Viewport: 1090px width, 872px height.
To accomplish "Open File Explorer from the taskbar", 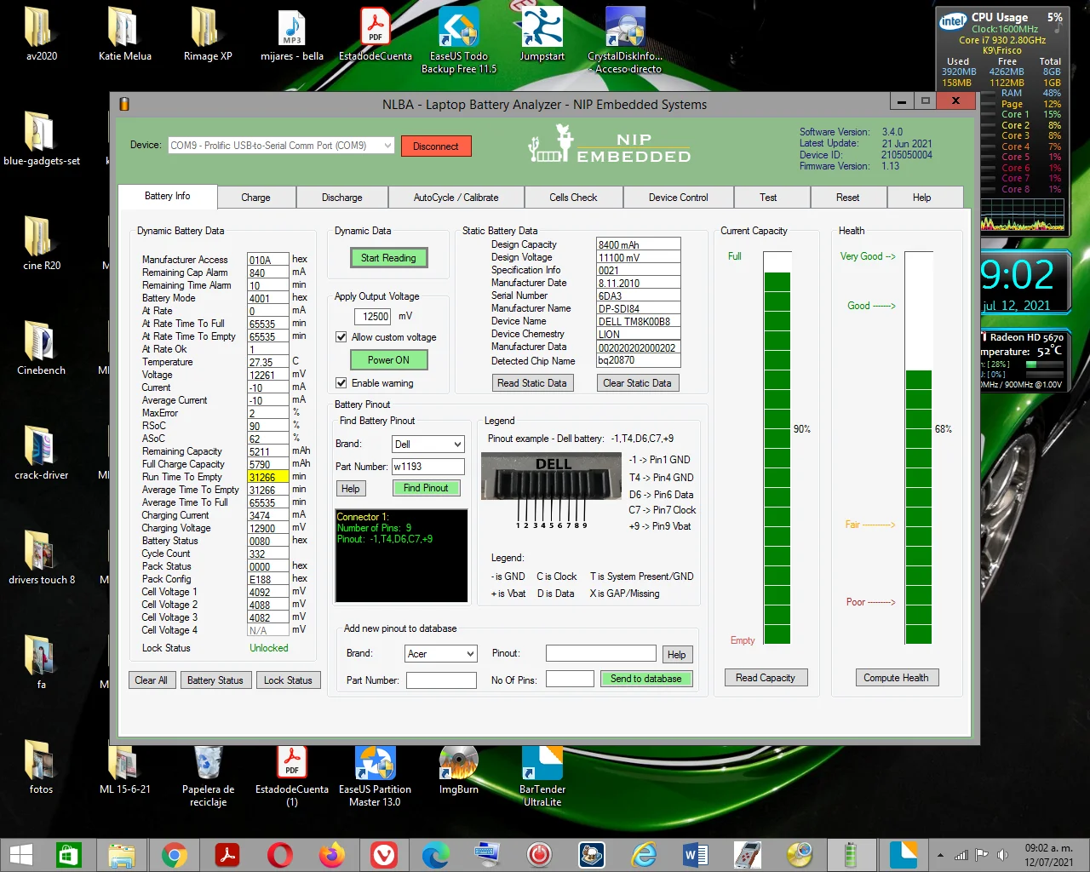I will [122, 854].
